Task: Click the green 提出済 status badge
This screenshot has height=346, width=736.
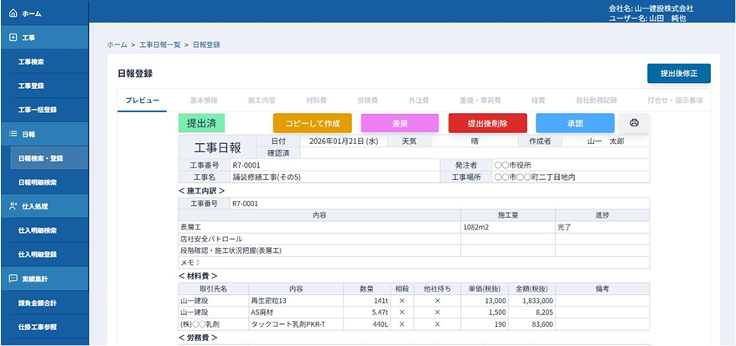Action: [x=201, y=124]
